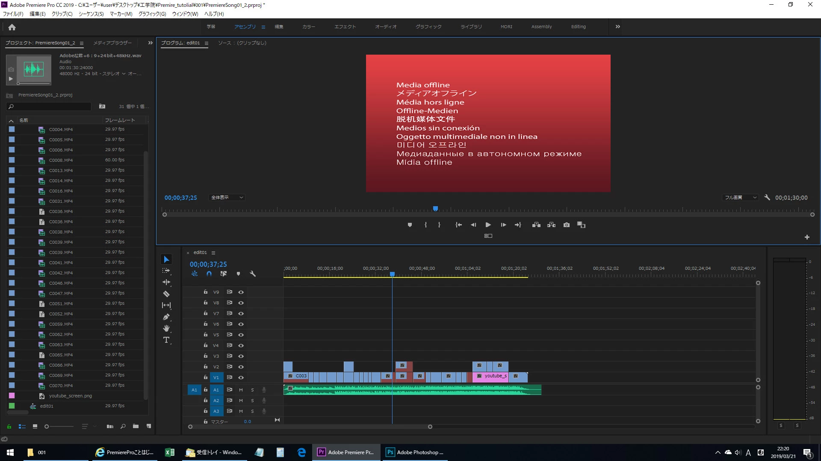The width and height of the screenshot is (821, 461).
Task: Select the Type tool
Action: click(x=166, y=340)
